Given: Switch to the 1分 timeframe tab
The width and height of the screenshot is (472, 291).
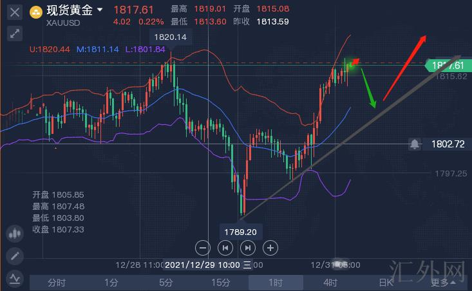Looking at the screenshot, I should (111, 282).
